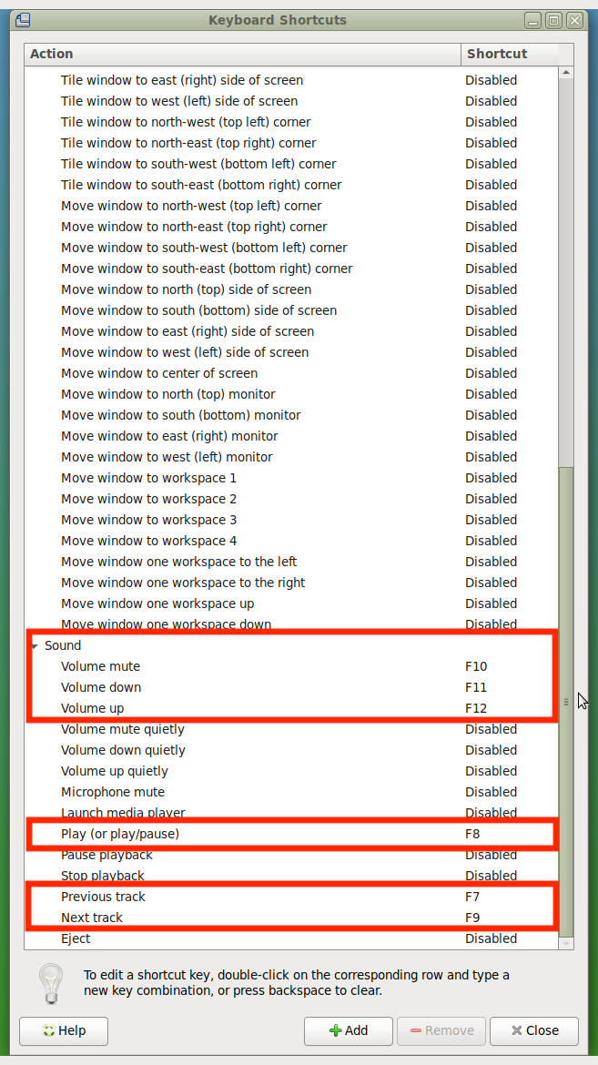Close the dialog using the Close button

pos(534,1030)
